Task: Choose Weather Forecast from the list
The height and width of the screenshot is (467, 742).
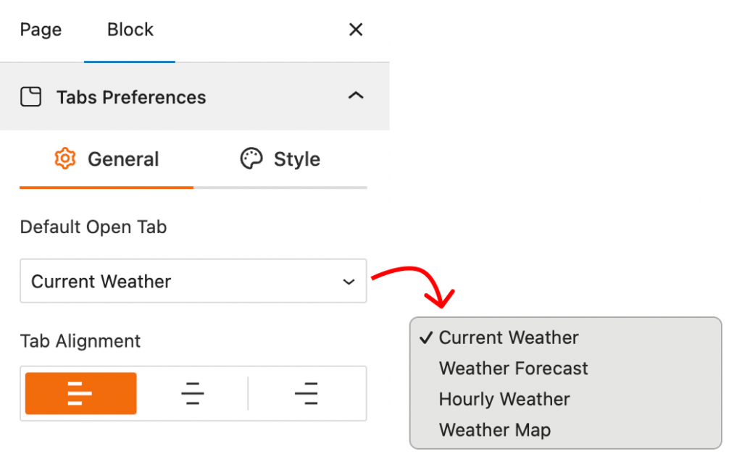Action: [513, 369]
